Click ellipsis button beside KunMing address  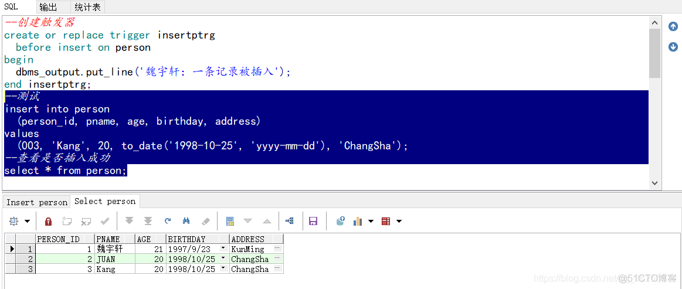(x=277, y=249)
